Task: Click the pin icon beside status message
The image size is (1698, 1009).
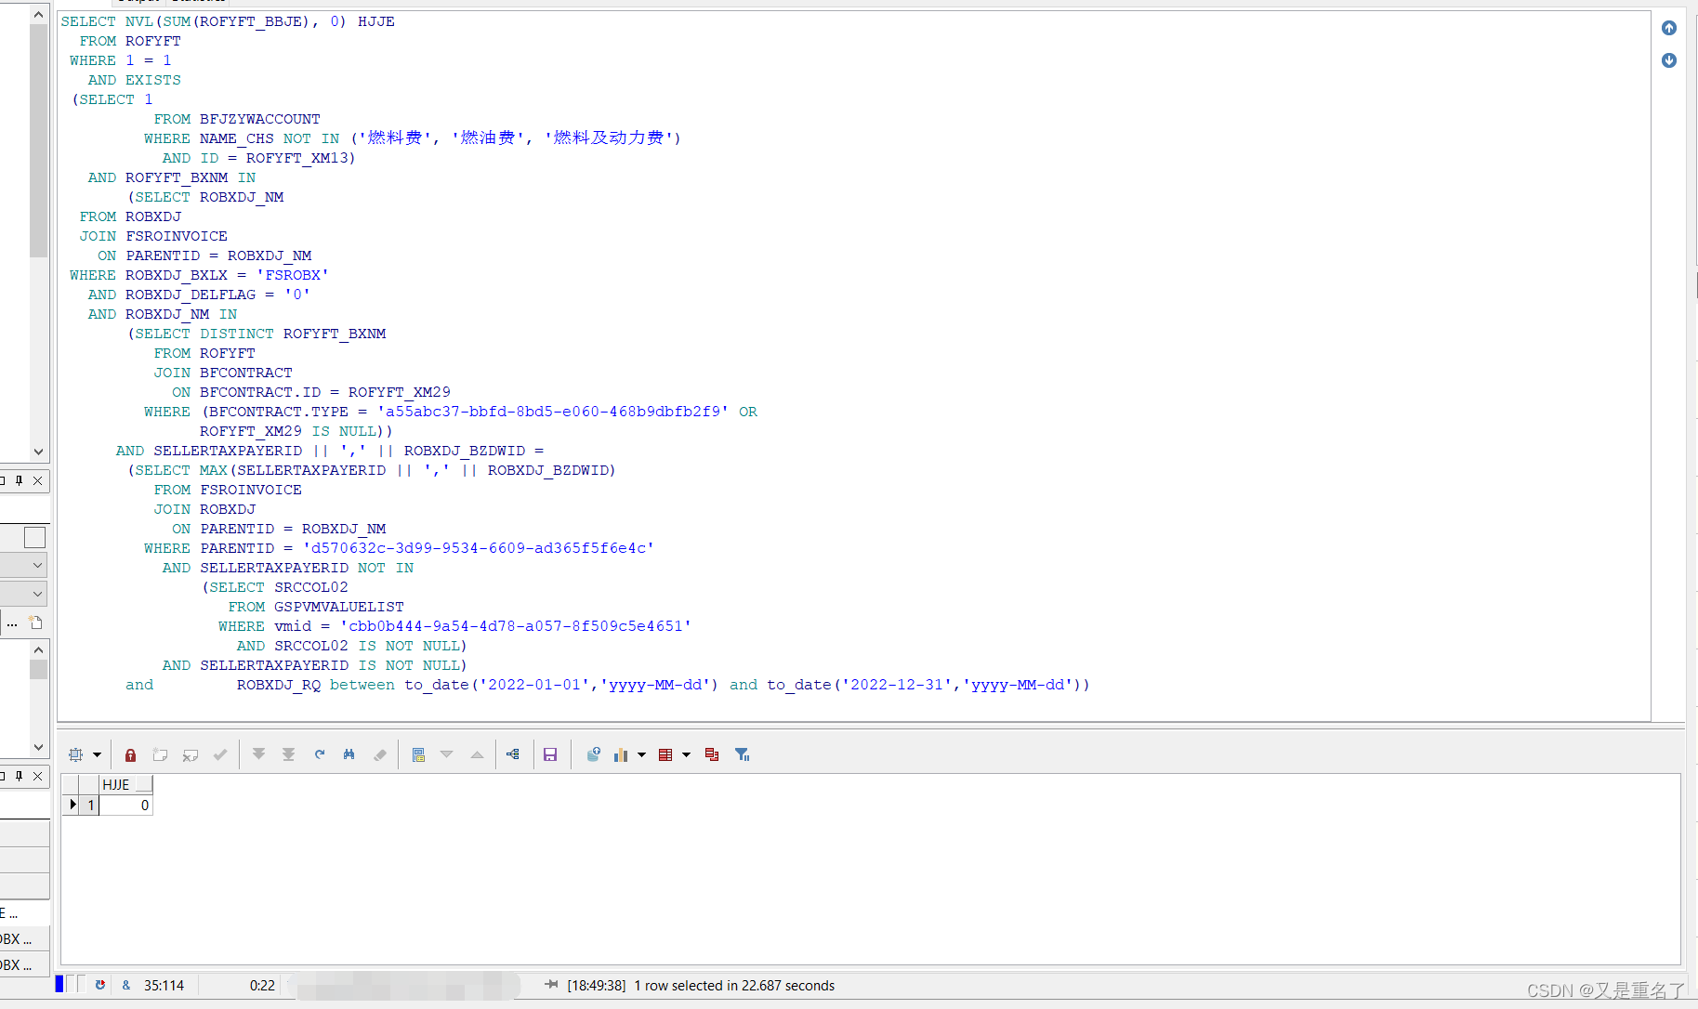Action: coord(551,985)
